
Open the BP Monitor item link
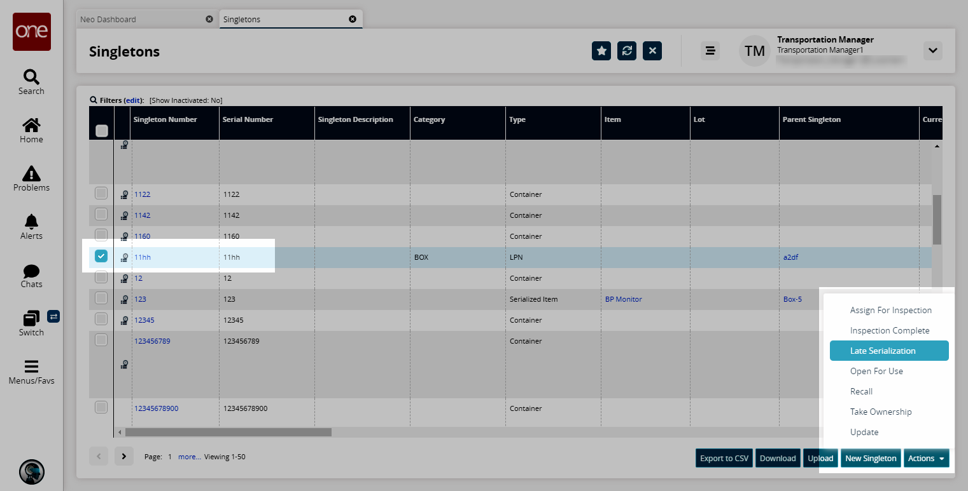(623, 299)
